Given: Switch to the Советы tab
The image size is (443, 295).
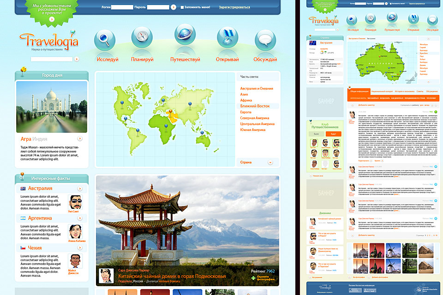Looking at the screenshot, I should pos(420,91).
